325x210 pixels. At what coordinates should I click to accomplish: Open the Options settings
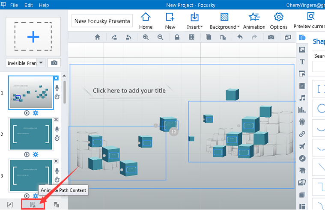[x=279, y=21]
